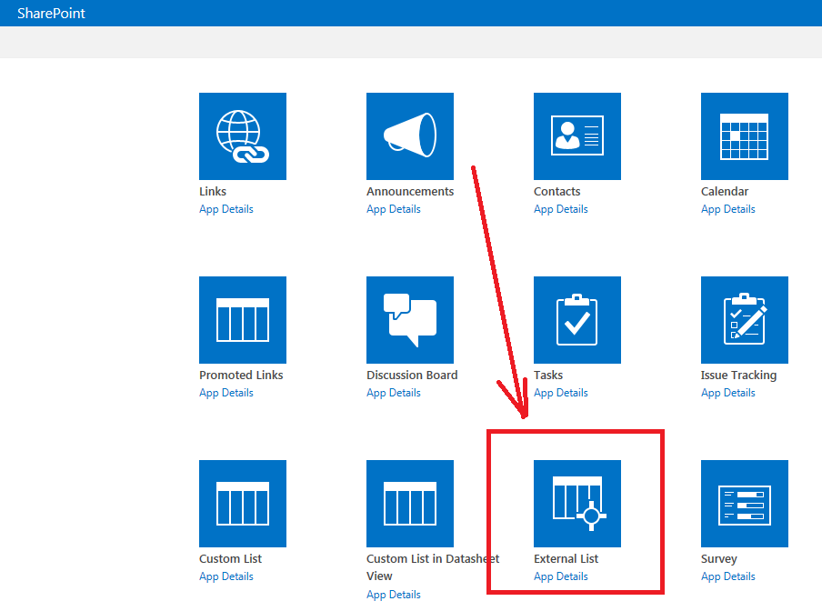View App Details for Survey

pyautogui.click(x=728, y=576)
